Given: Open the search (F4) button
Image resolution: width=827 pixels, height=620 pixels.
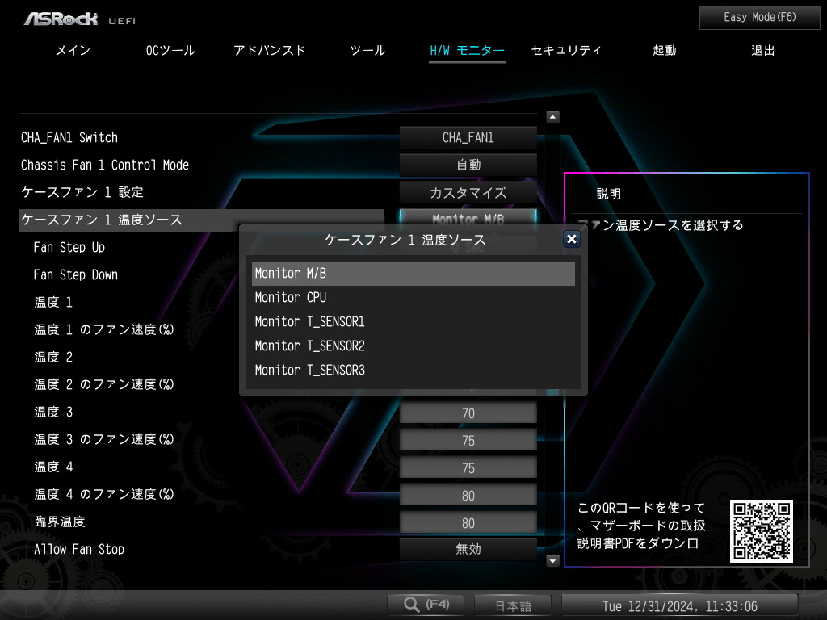Looking at the screenshot, I should pyautogui.click(x=426, y=604).
